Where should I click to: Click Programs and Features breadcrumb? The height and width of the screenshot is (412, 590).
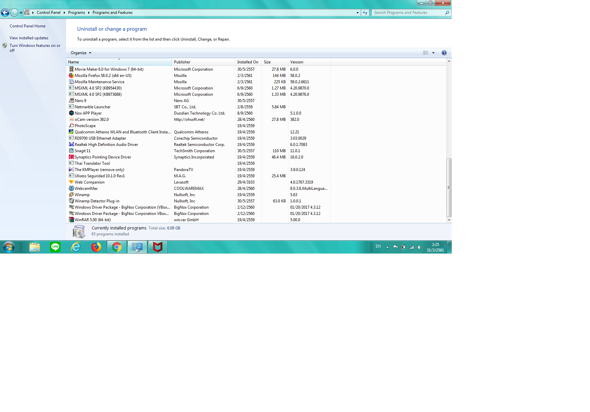112,13
